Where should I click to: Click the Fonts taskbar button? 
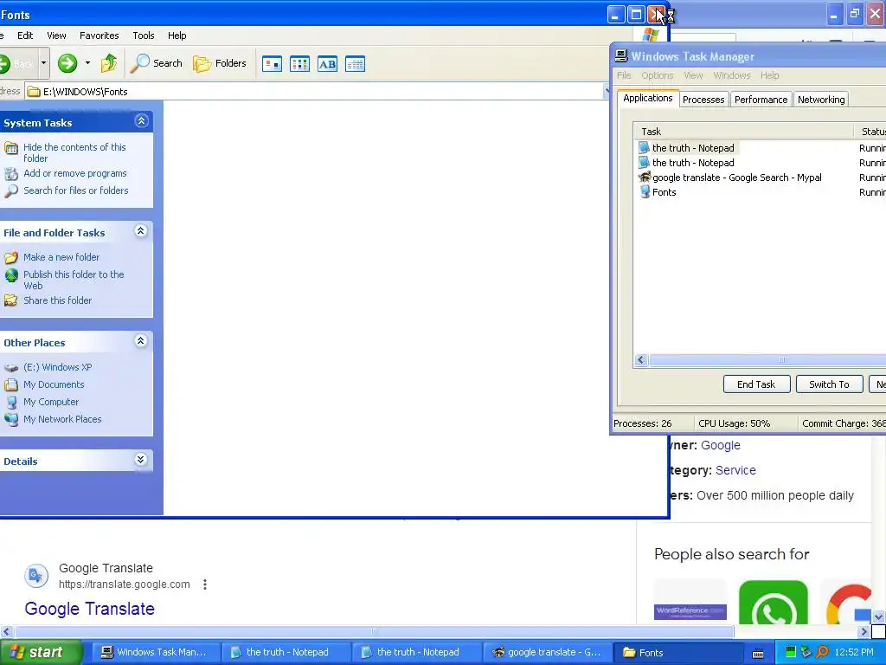point(678,653)
